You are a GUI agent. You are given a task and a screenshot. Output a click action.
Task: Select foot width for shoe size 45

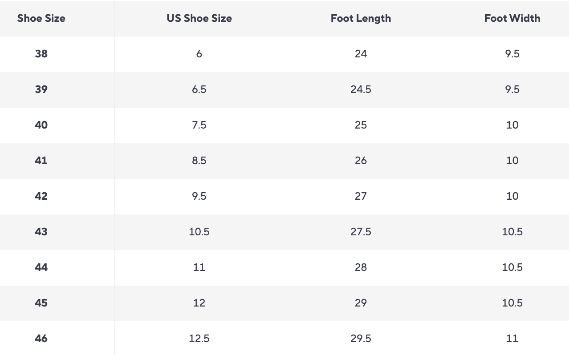[512, 303]
